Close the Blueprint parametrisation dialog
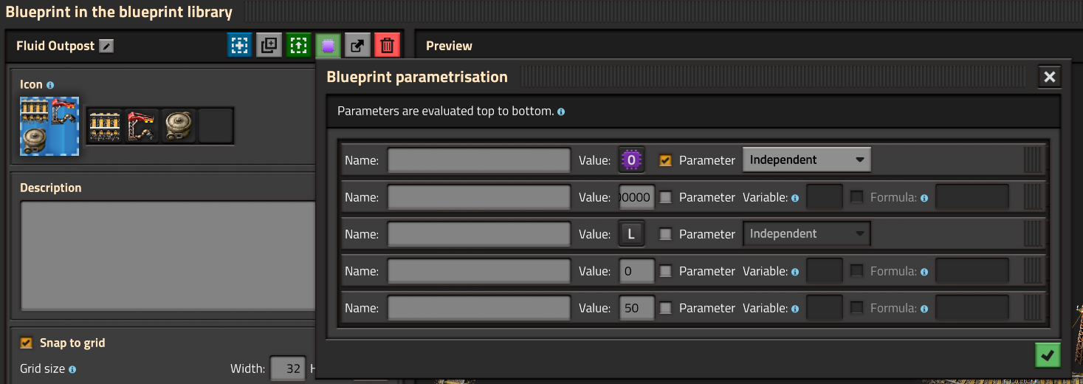 click(x=1050, y=77)
